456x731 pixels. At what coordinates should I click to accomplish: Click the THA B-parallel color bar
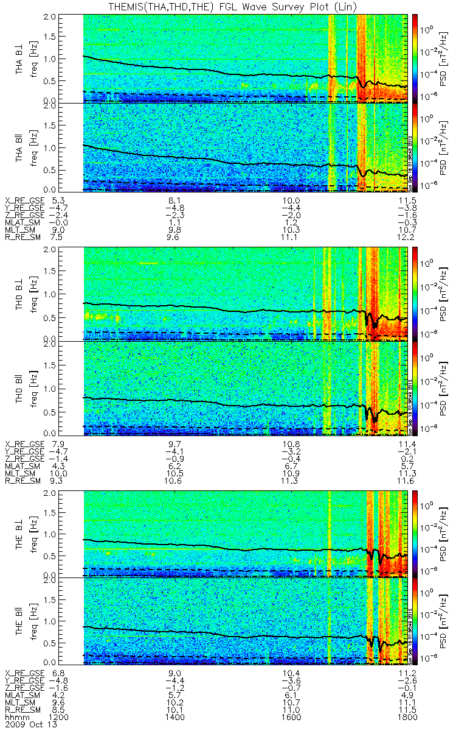coord(416,148)
